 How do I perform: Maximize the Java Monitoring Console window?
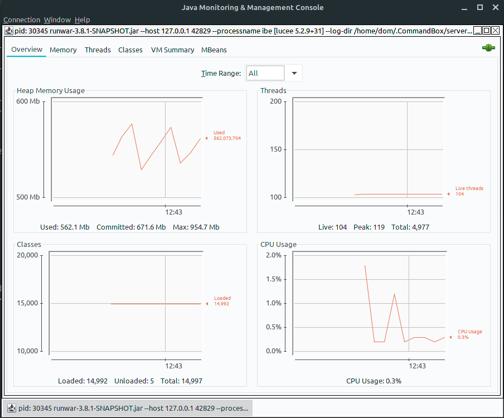[480, 7]
